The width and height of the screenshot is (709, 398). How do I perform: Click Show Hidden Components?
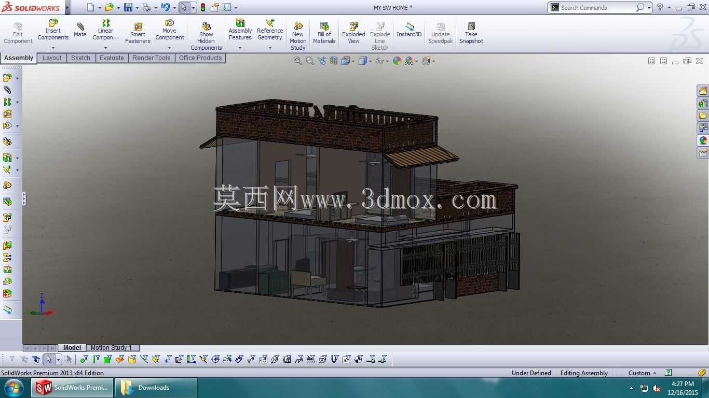coord(206,36)
